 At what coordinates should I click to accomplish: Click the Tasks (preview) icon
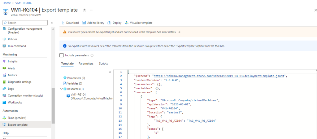[x=4, y=118]
